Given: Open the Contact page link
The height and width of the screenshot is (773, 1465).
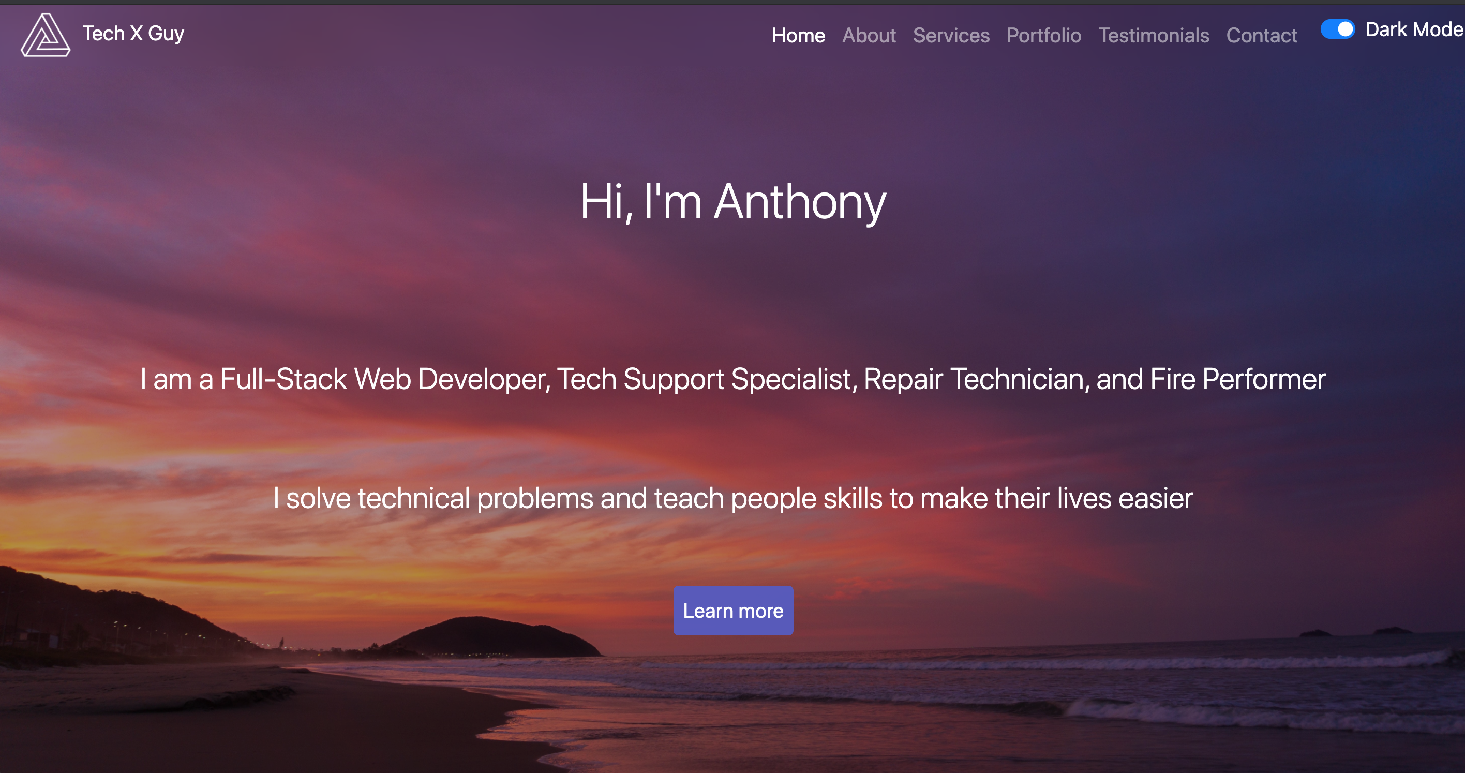Looking at the screenshot, I should point(1261,35).
